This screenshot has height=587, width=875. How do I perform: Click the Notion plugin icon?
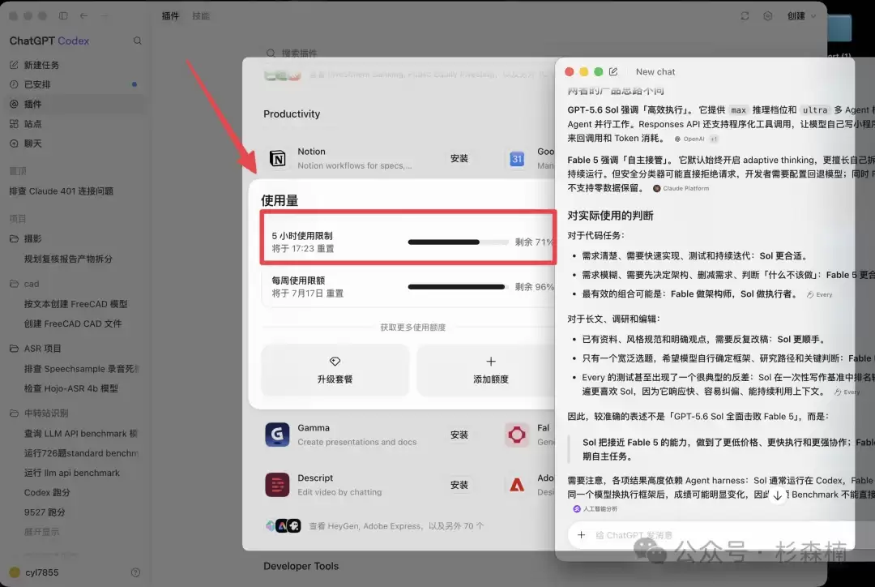coord(277,158)
